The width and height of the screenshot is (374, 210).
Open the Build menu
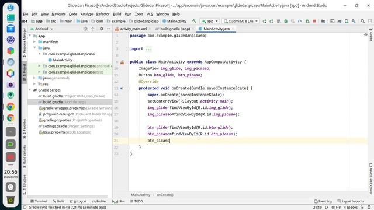tap(117, 14)
